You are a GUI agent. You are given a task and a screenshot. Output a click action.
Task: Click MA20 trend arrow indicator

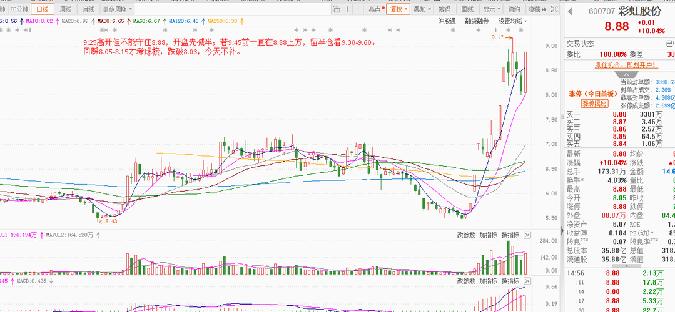click(93, 21)
